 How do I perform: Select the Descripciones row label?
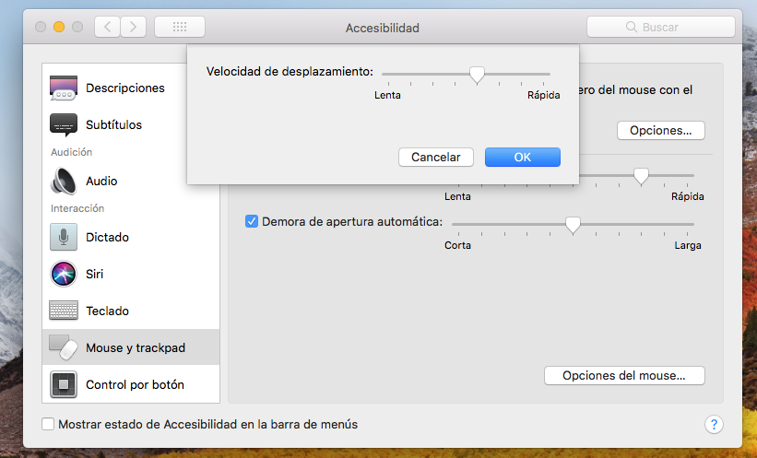click(125, 88)
